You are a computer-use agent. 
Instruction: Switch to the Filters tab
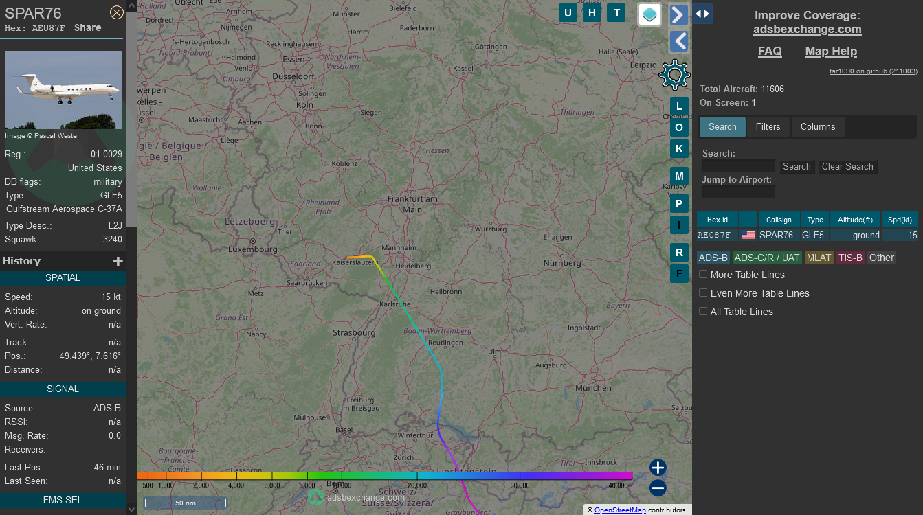tap(768, 126)
